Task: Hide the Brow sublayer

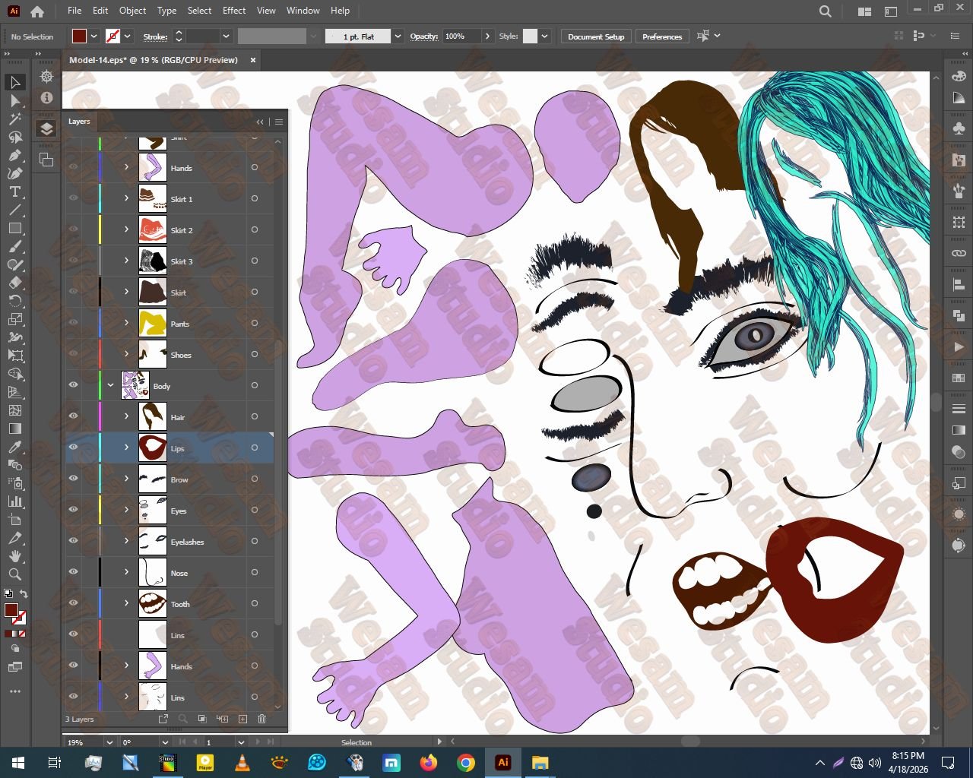Action: coord(74,479)
